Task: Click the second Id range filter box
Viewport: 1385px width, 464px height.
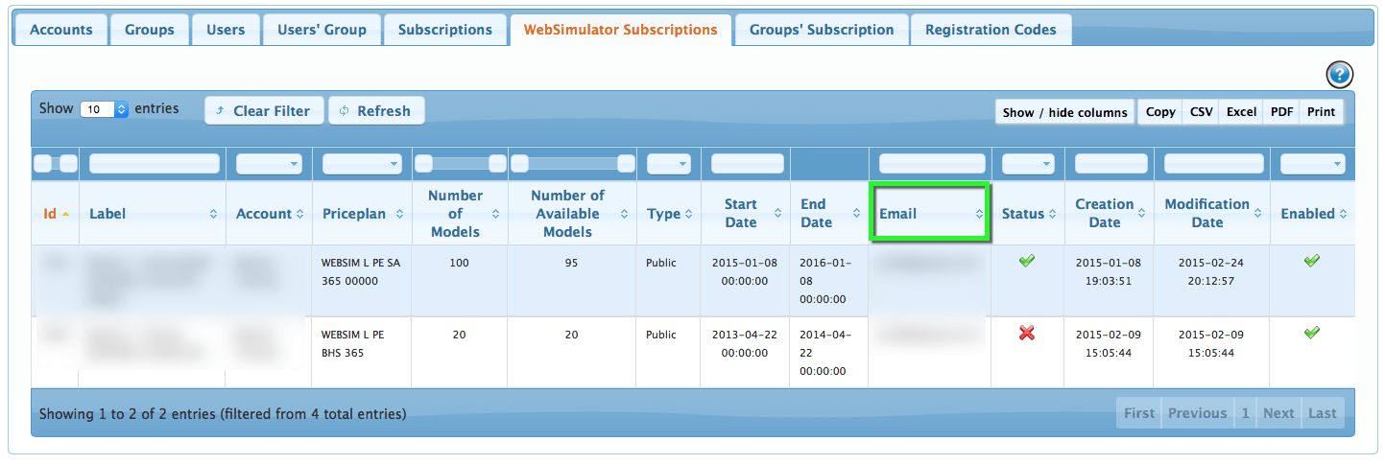Action: (68, 164)
